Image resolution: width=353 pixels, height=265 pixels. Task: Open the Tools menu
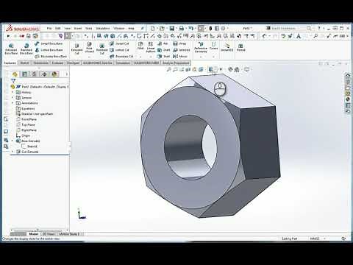tap(89, 28)
